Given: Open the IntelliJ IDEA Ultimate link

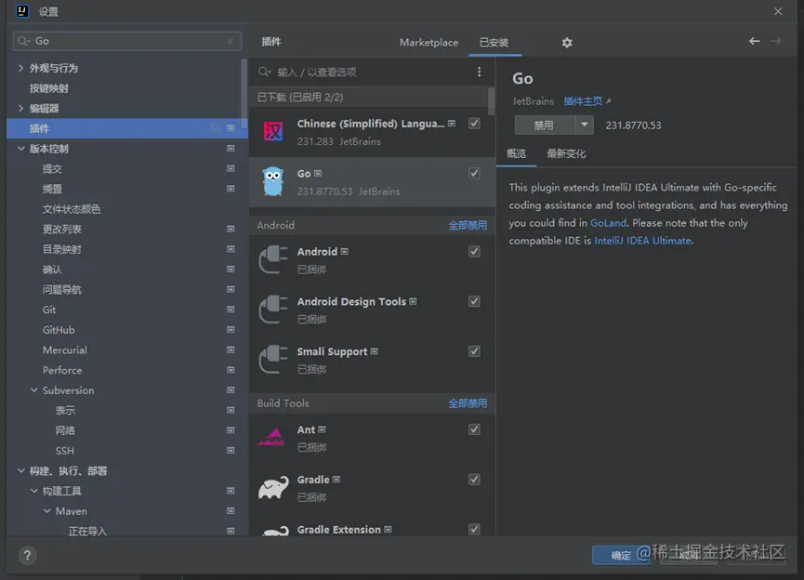Looking at the screenshot, I should pyautogui.click(x=642, y=241).
